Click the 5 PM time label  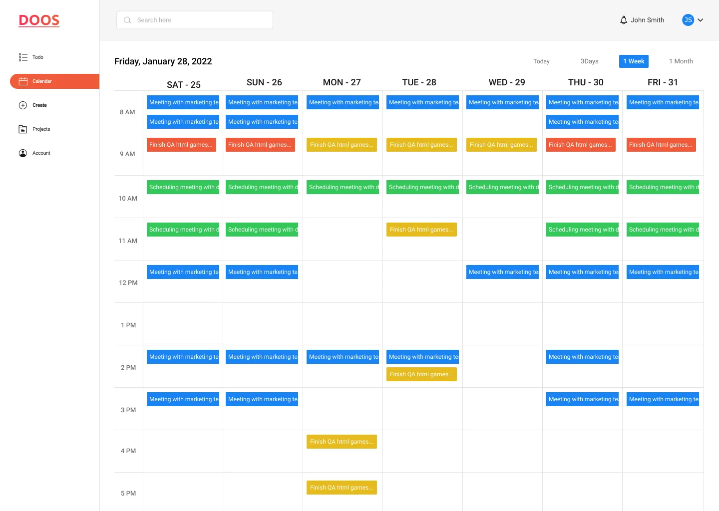(128, 494)
